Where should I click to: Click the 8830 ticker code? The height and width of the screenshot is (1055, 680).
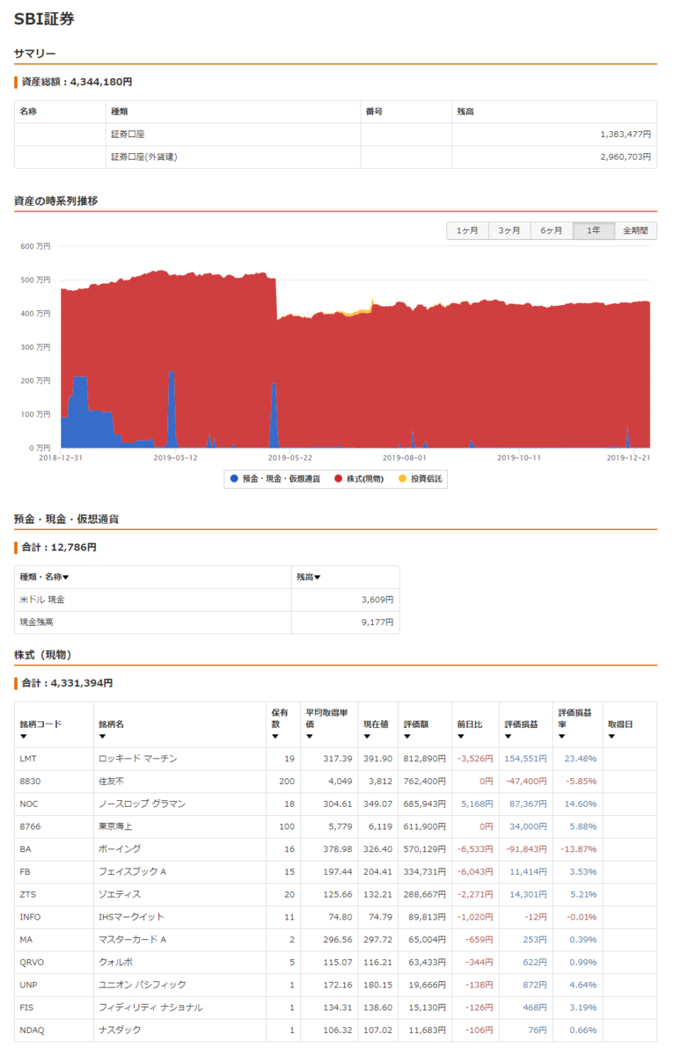29,781
